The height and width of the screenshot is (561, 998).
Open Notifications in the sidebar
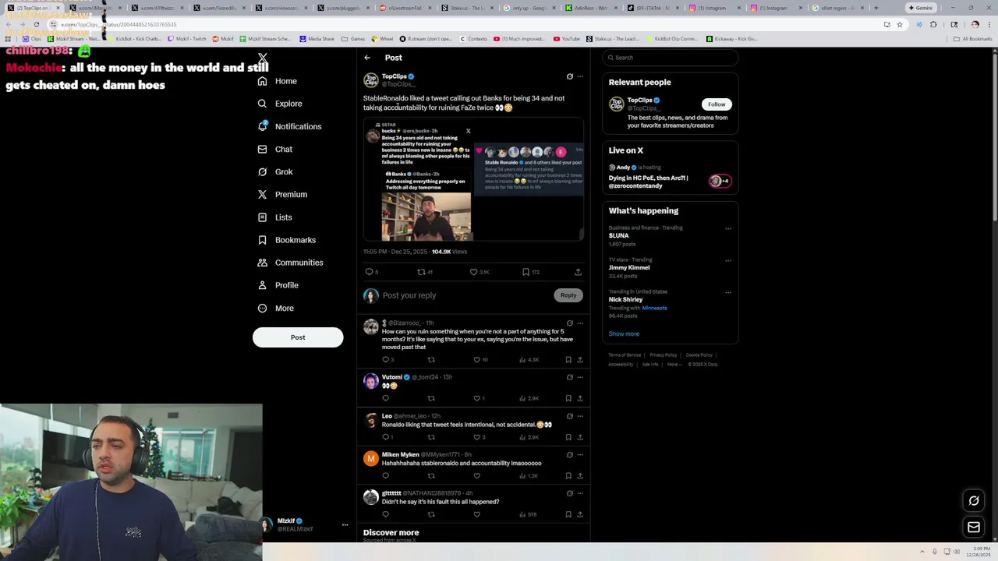289,126
